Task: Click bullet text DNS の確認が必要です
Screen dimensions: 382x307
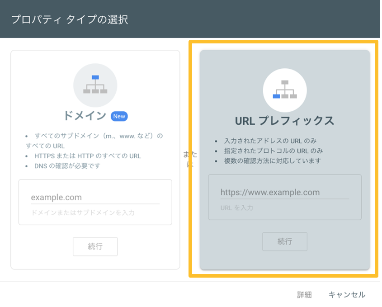Action: pos(67,166)
